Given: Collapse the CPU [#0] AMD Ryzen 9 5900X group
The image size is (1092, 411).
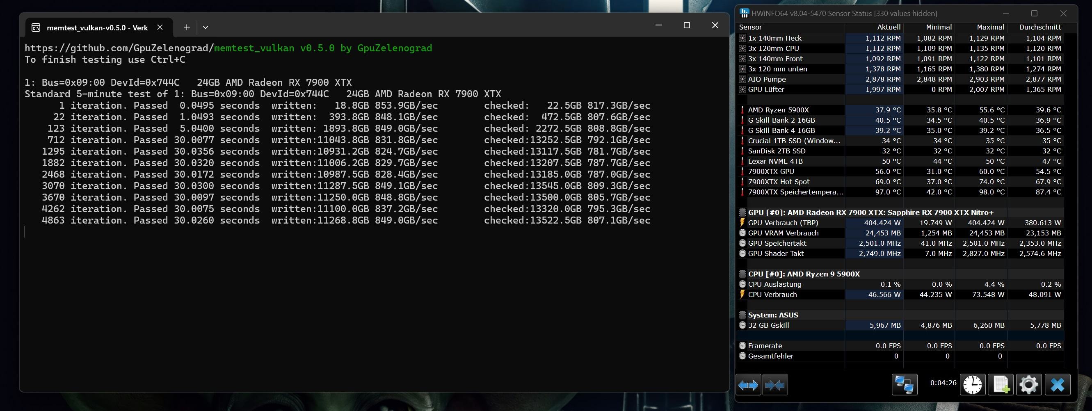Looking at the screenshot, I should click(x=742, y=274).
